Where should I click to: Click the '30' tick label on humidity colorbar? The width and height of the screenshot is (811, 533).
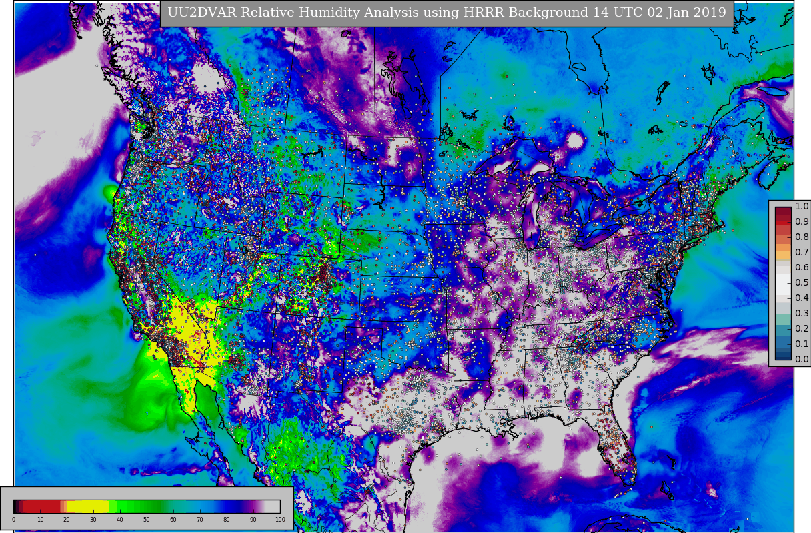[x=93, y=520]
